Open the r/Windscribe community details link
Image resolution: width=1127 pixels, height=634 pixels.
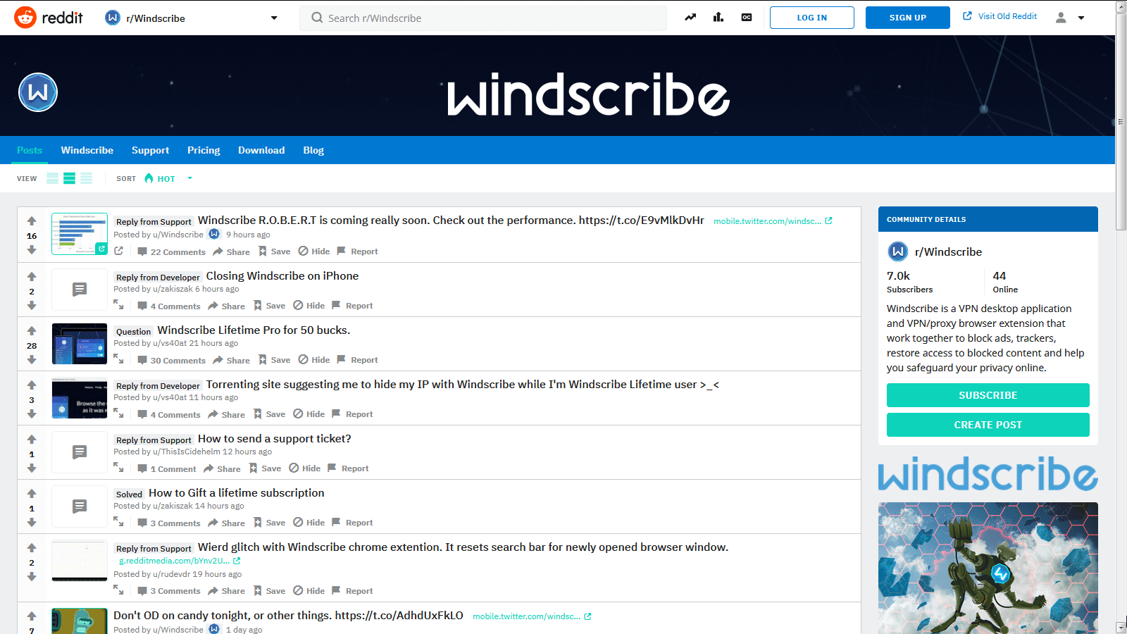click(948, 251)
